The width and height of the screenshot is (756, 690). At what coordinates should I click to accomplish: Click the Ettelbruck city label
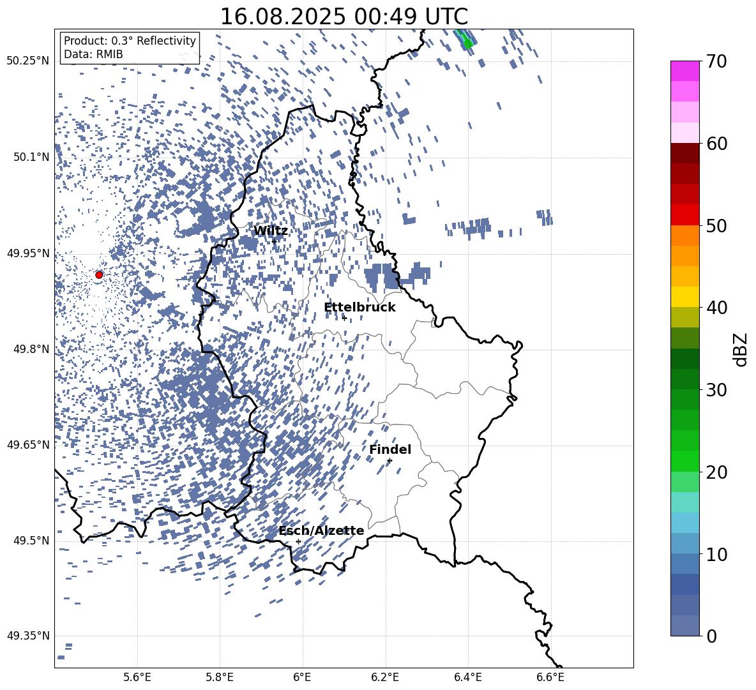[359, 308]
